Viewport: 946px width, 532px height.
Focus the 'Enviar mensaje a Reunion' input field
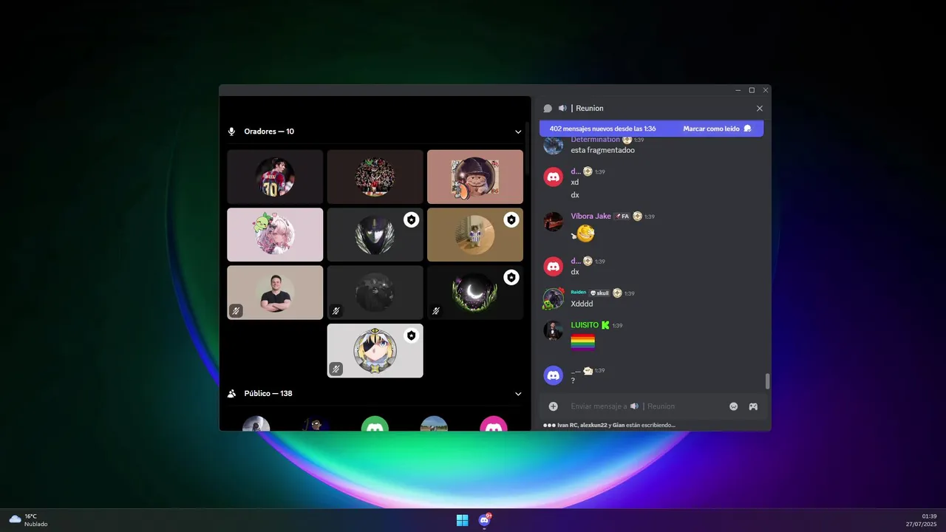[x=647, y=406]
